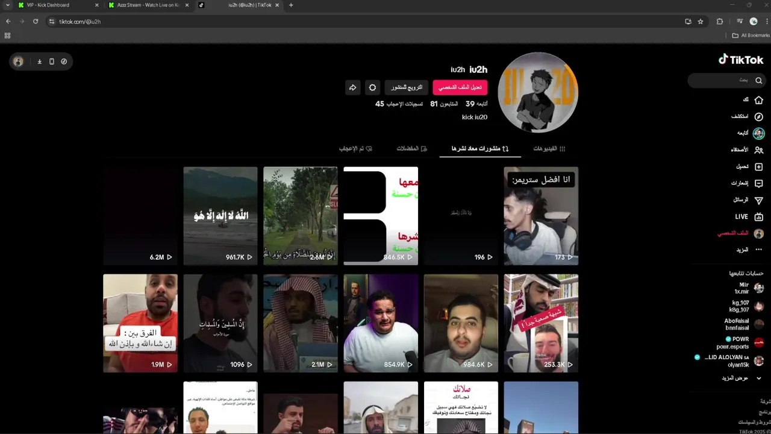Open the red-shirt video with 1.9M views

140,323
